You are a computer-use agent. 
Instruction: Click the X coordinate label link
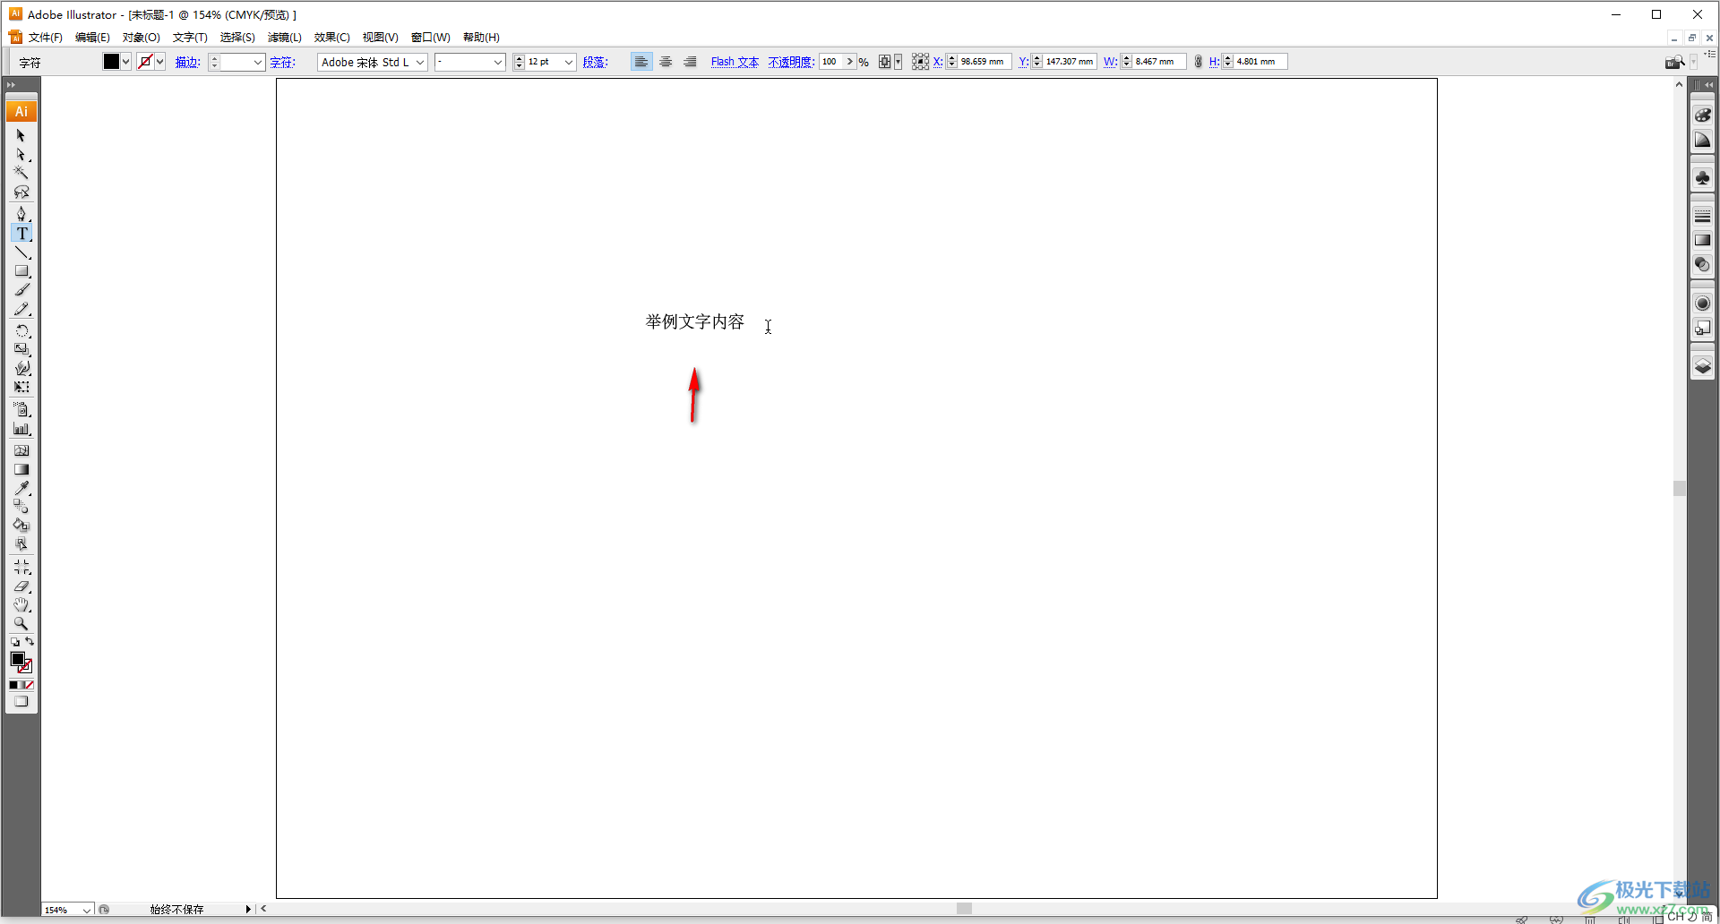(937, 62)
